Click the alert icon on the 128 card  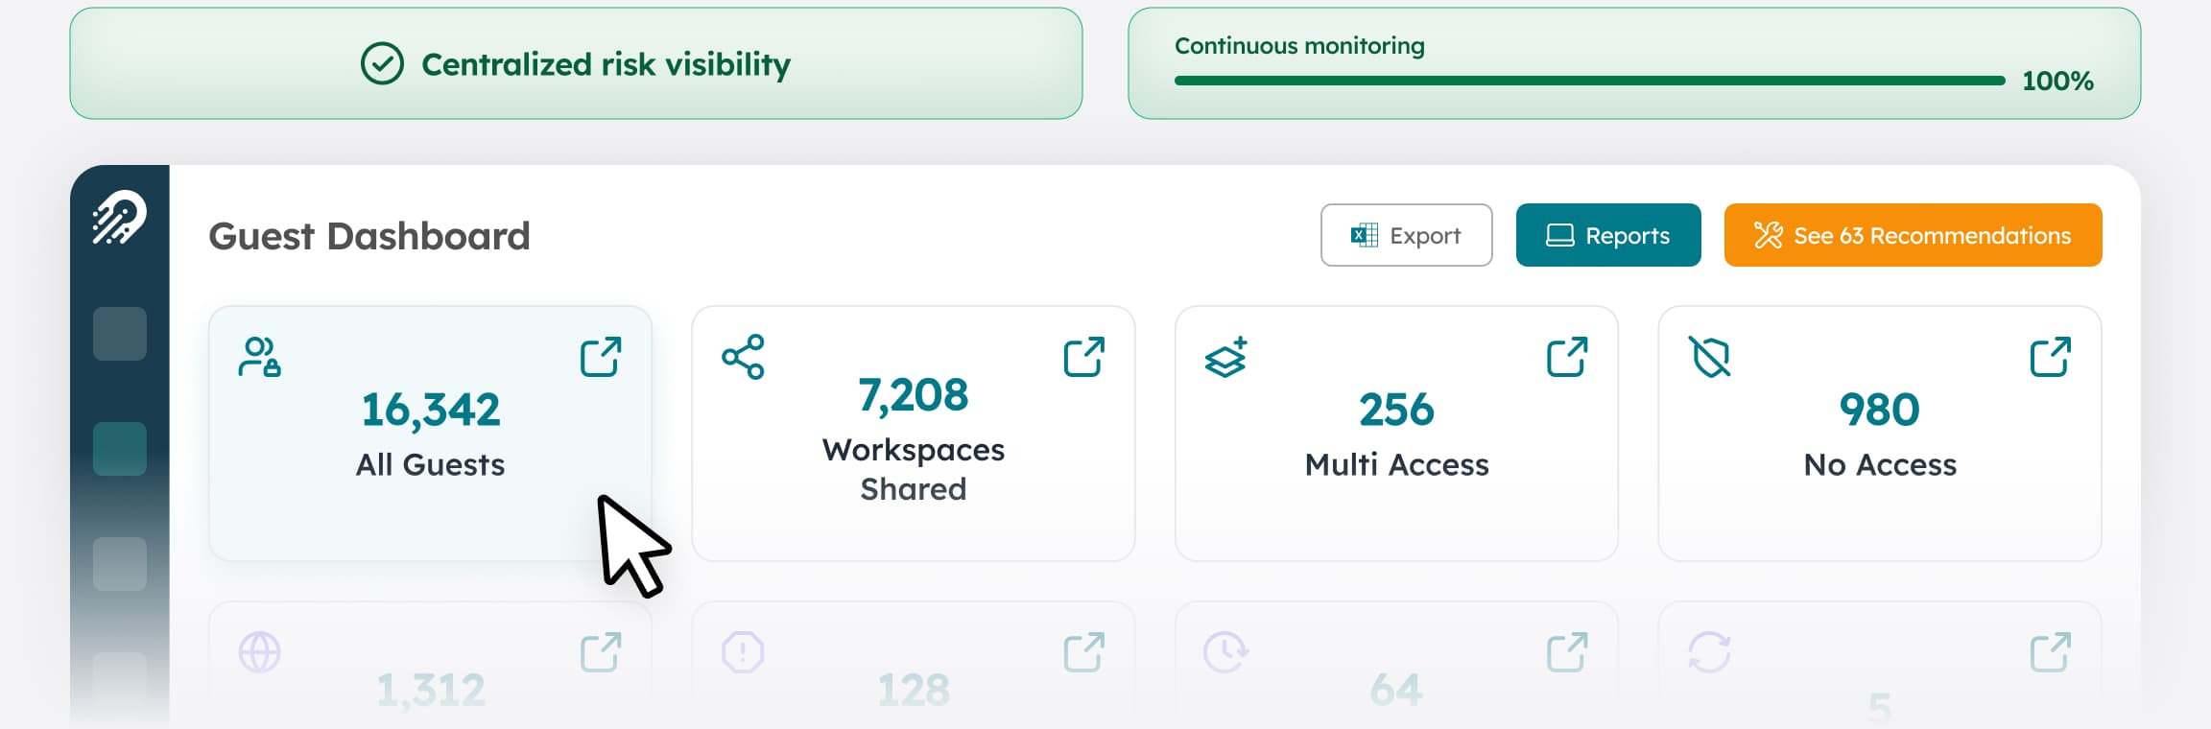pos(743,652)
